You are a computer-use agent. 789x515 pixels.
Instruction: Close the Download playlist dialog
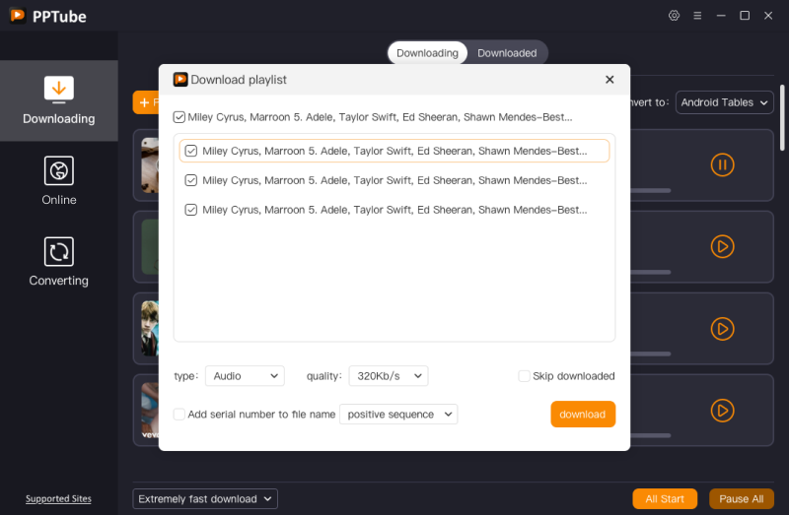click(x=610, y=80)
